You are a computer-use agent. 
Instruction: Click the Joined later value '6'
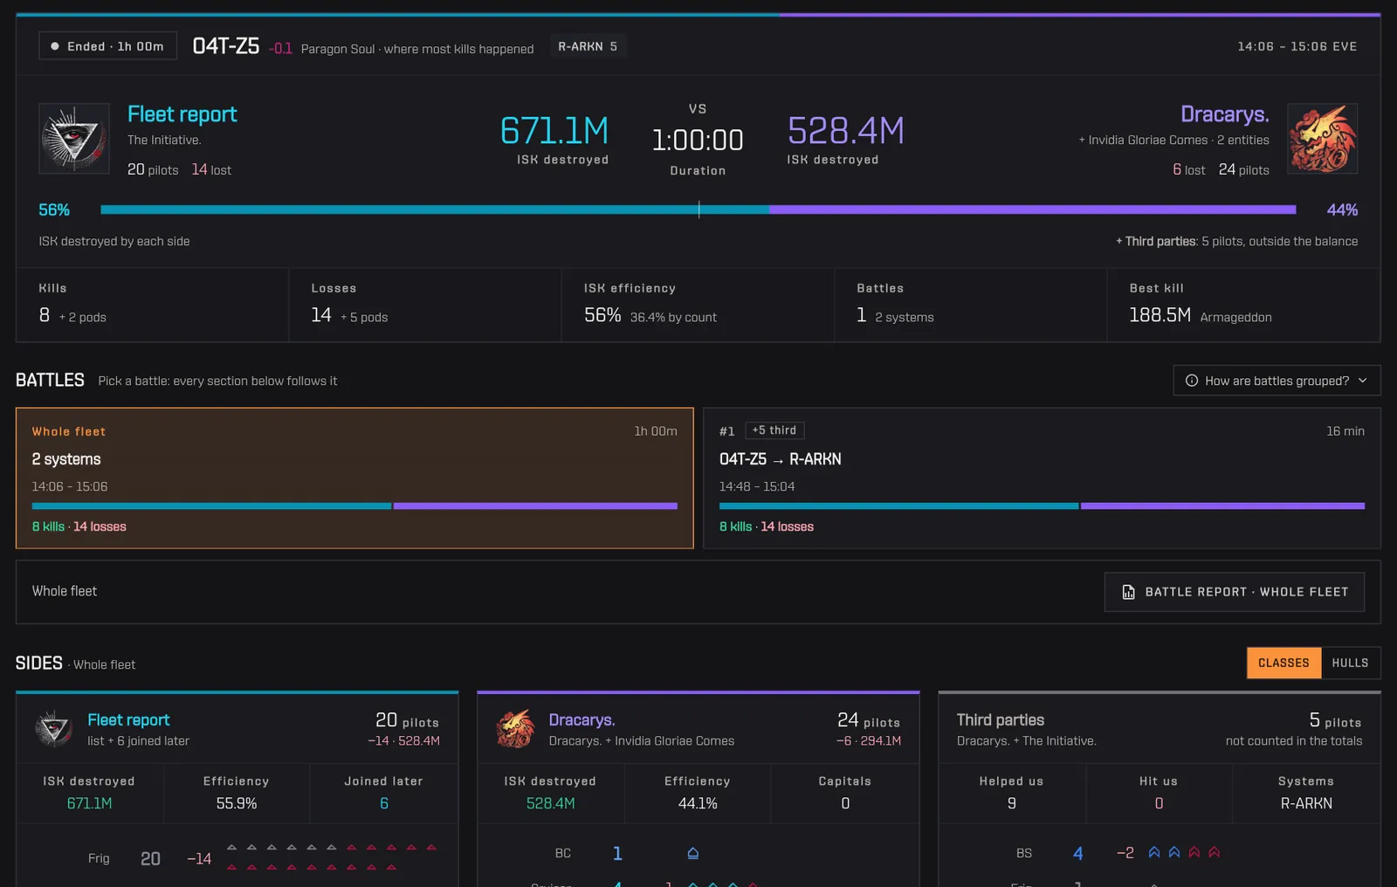coord(384,803)
